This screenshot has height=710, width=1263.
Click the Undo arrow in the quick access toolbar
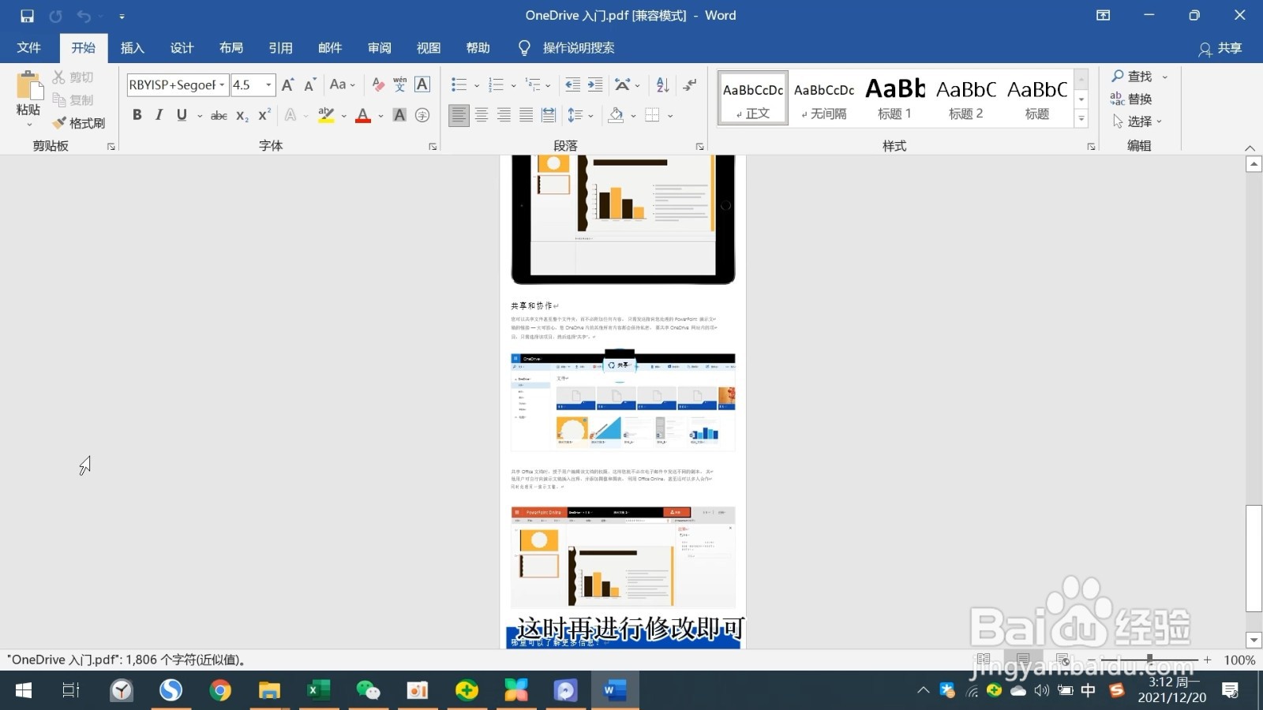pyautogui.click(x=84, y=16)
